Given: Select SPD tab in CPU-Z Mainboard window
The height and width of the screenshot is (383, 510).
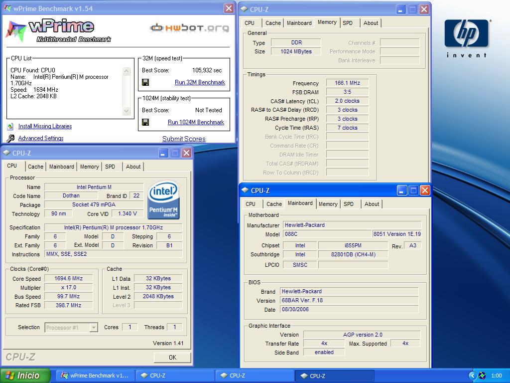Looking at the screenshot, I should click(348, 204).
